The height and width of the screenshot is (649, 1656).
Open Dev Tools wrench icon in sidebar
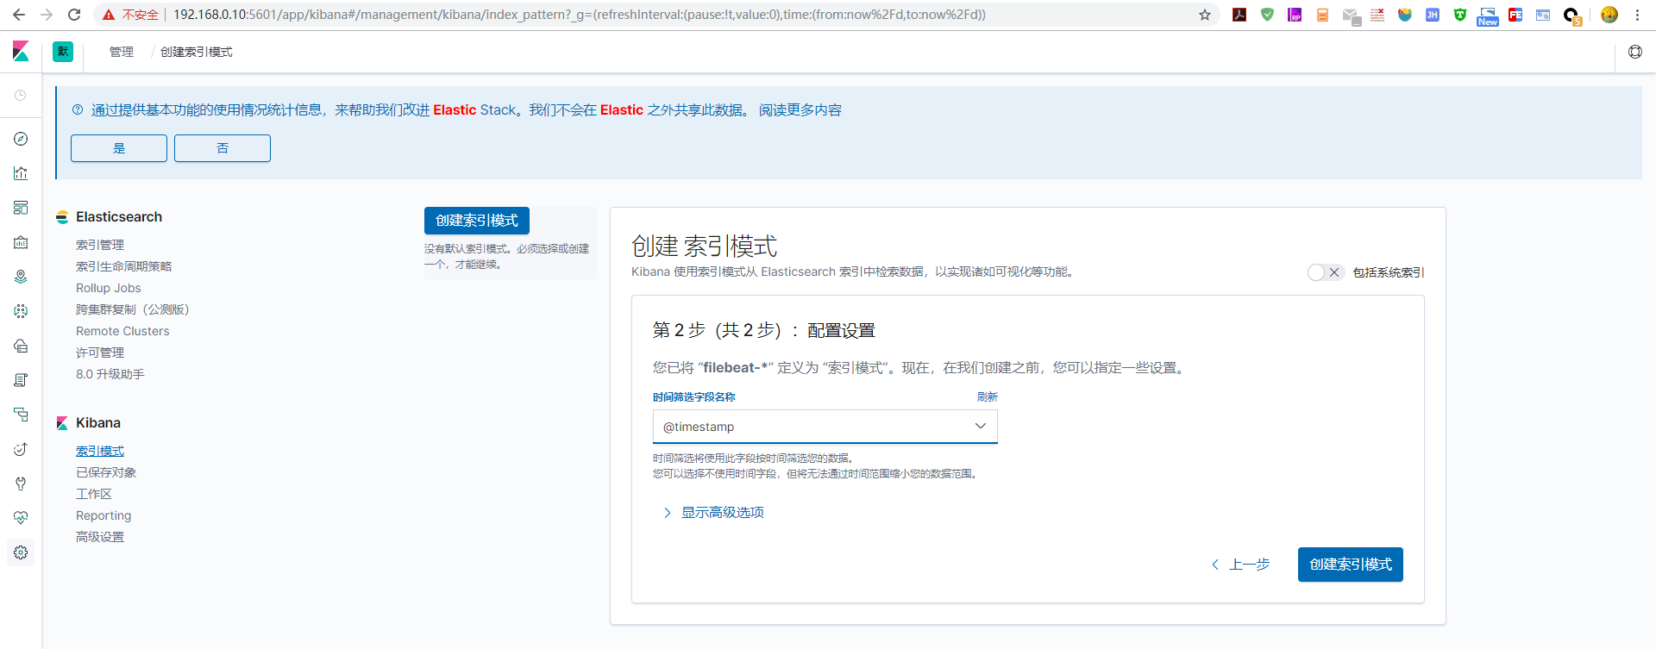click(21, 484)
